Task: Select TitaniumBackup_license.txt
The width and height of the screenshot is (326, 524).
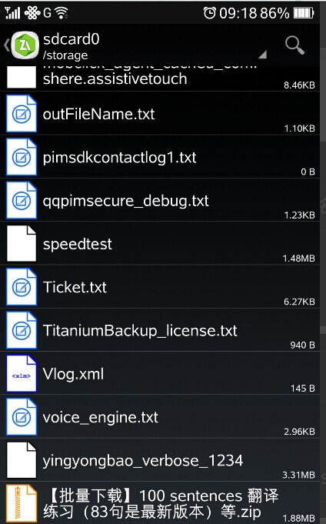Action: 160,330
